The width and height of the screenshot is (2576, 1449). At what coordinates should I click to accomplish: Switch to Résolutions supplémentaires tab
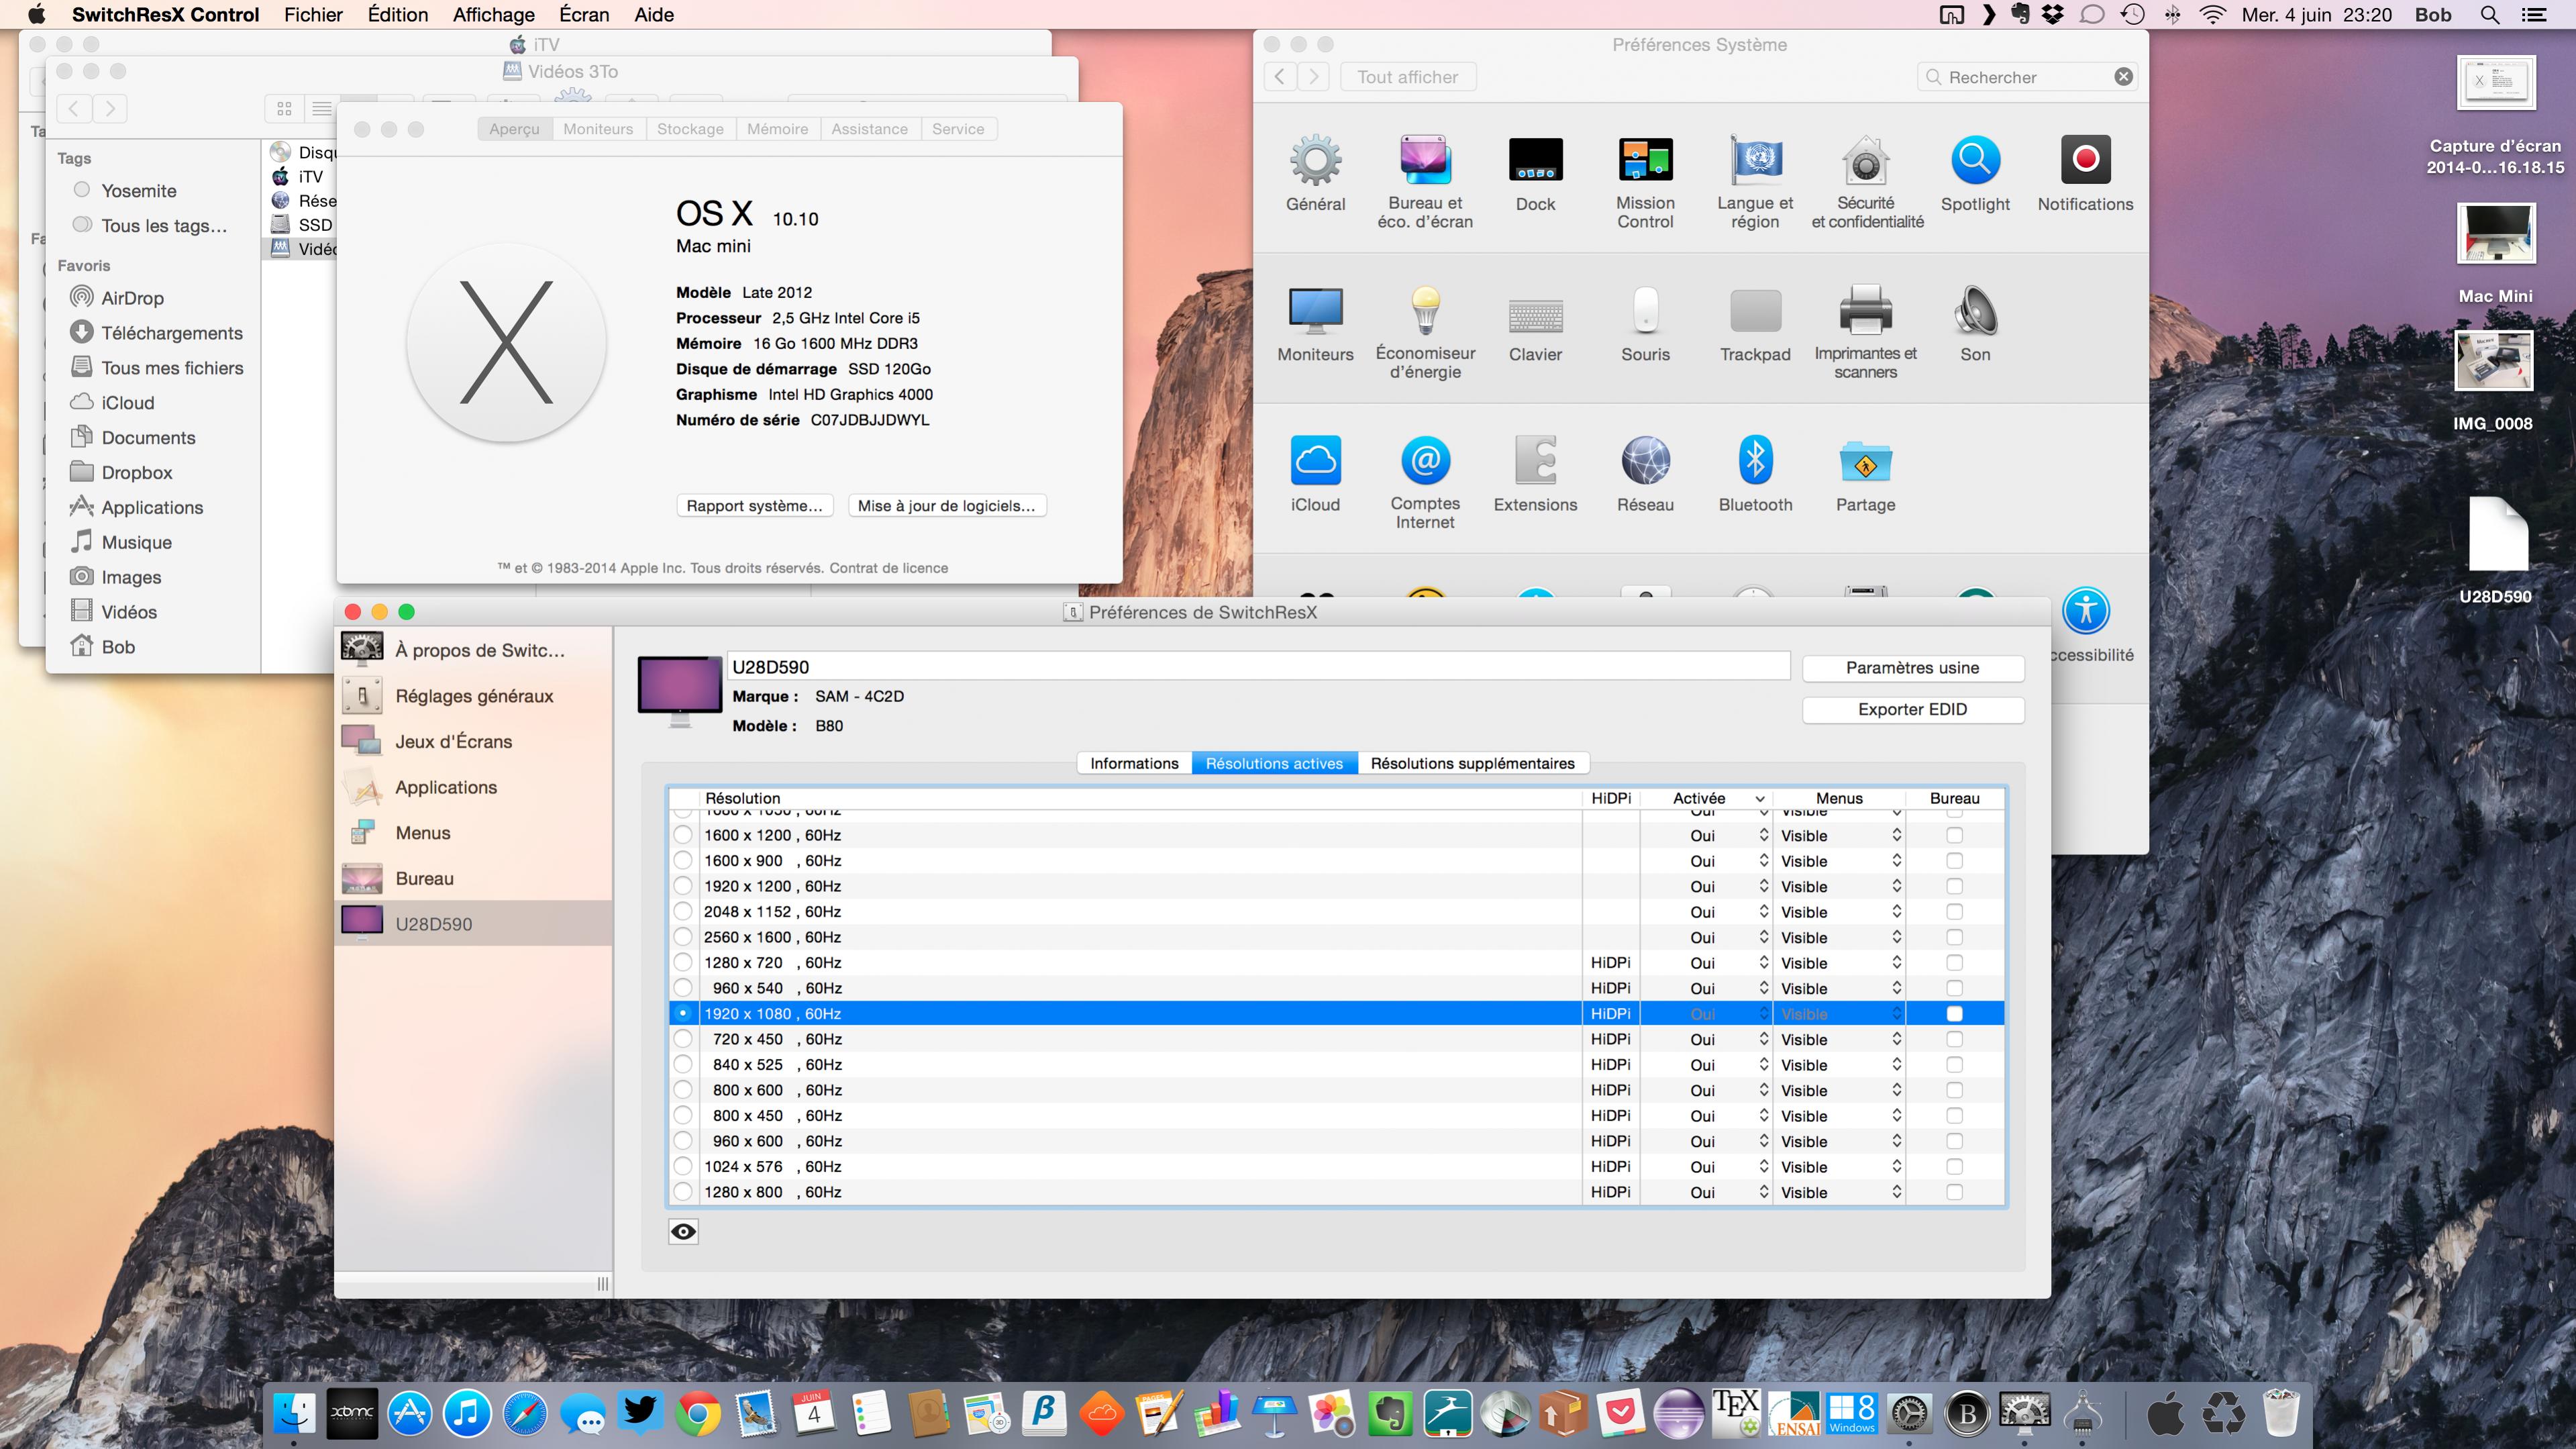pos(1472,763)
